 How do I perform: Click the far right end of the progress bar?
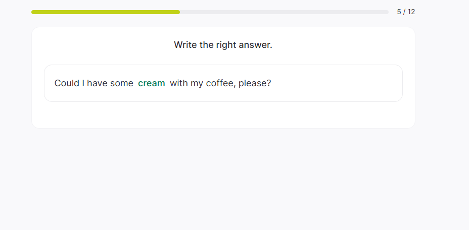point(387,12)
